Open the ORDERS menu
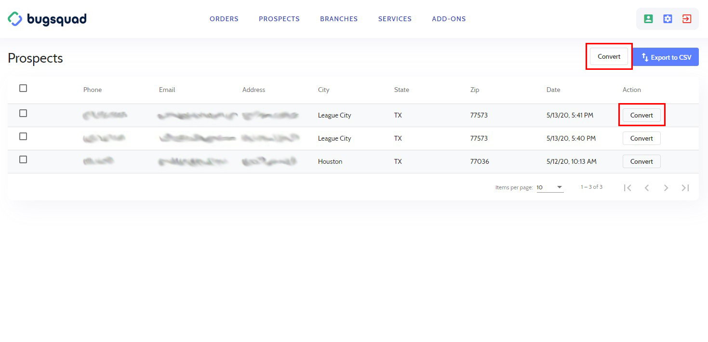This screenshot has width=708, height=342. [x=224, y=19]
